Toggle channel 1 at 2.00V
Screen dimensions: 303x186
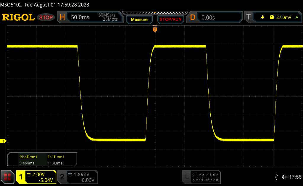(36, 177)
